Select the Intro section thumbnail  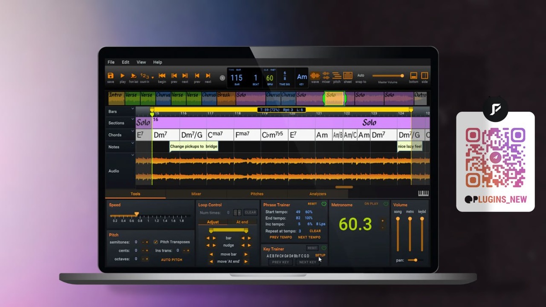tap(116, 98)
